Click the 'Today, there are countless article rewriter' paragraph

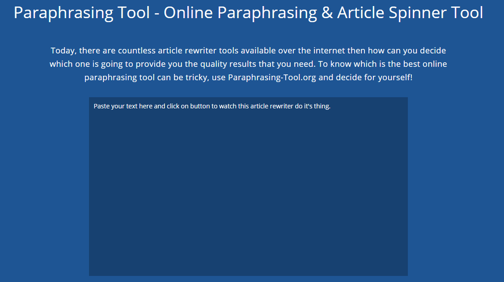coord(248,64)
